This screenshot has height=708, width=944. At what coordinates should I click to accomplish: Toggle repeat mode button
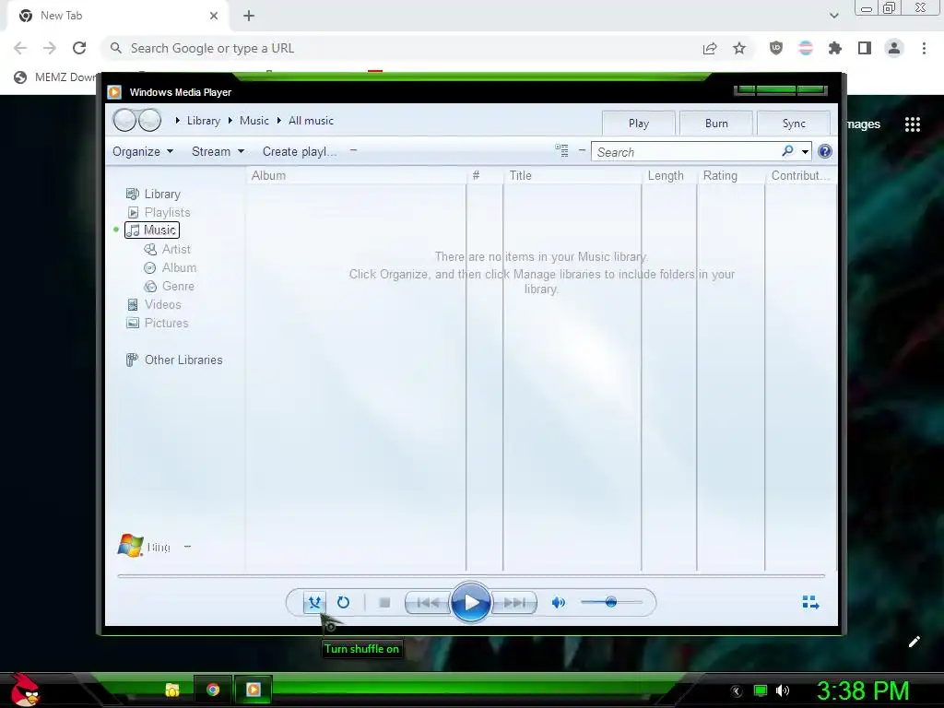(343, 602)
